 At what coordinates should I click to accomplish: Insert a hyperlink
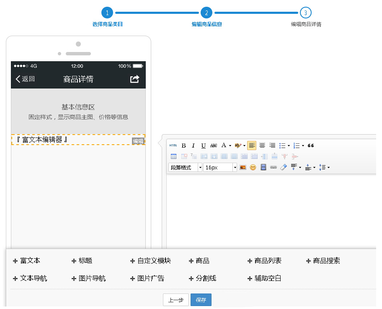(x=274, y=167)
